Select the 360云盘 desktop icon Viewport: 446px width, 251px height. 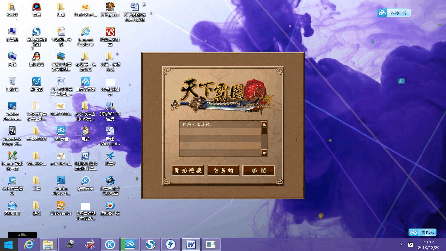[x=61, y=134]
